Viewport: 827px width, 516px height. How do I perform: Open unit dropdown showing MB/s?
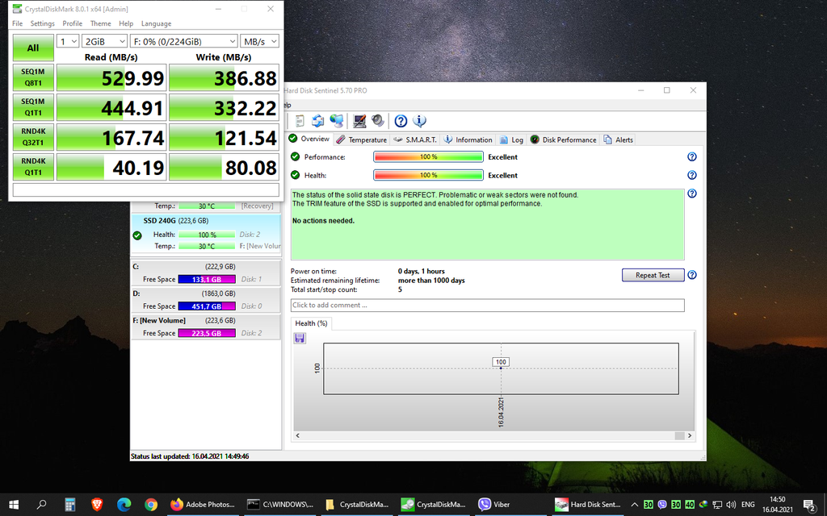coord(259,42)
